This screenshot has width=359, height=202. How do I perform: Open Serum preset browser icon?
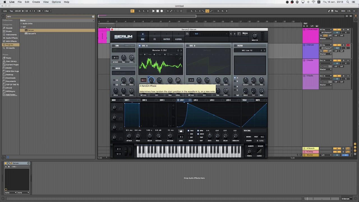(x=239, y=34)
